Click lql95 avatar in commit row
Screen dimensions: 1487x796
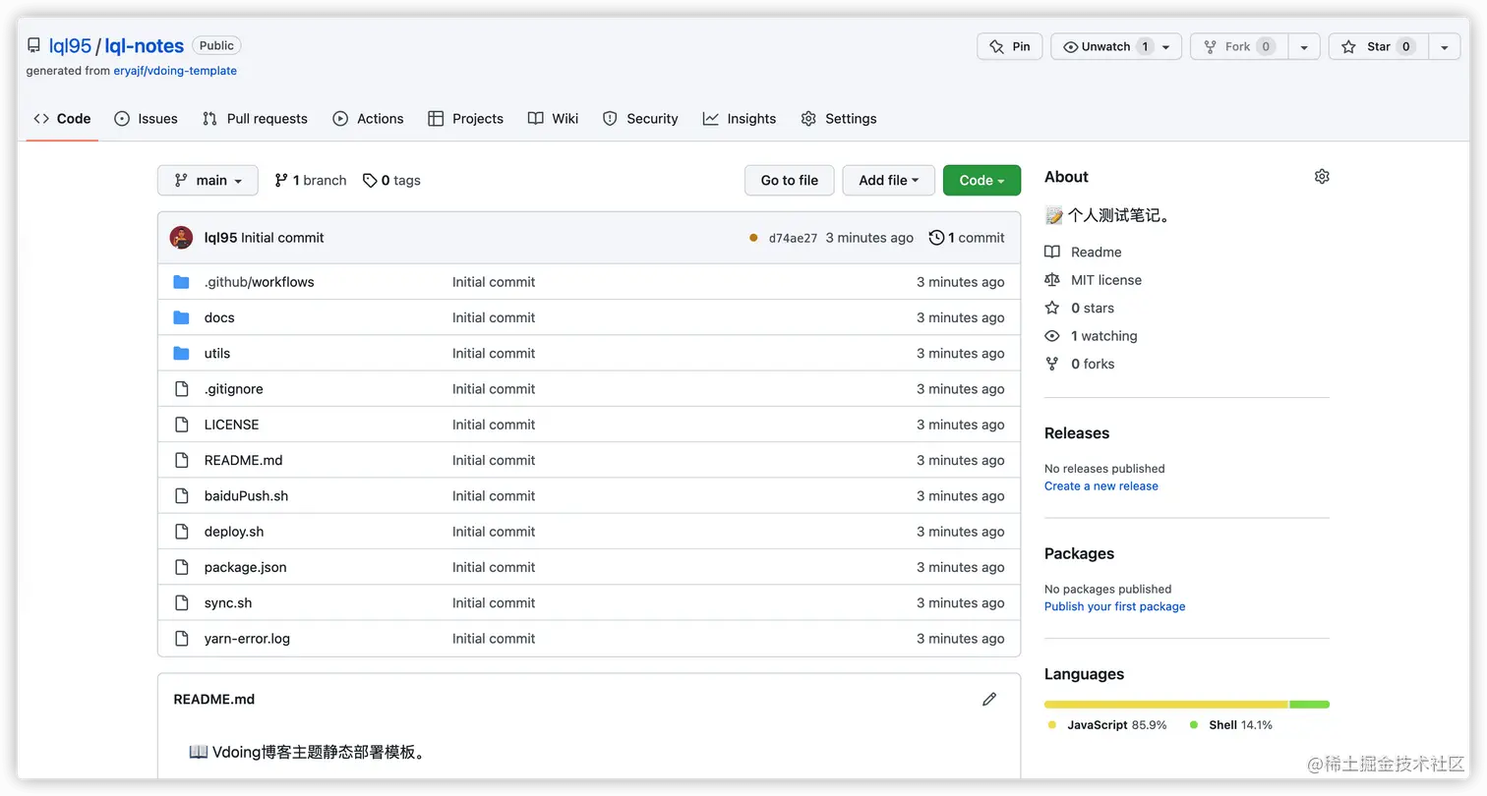pos(181,238)
